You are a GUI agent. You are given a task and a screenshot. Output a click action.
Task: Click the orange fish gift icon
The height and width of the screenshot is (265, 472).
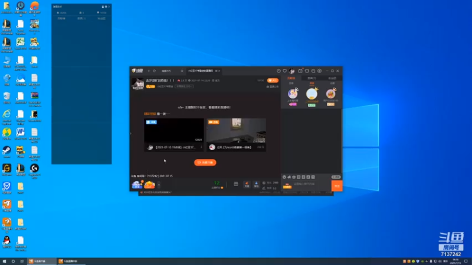(x=247, y=184)
